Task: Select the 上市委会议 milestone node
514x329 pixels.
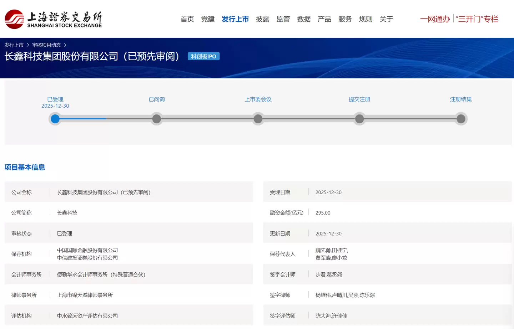Action: (258, 119)
